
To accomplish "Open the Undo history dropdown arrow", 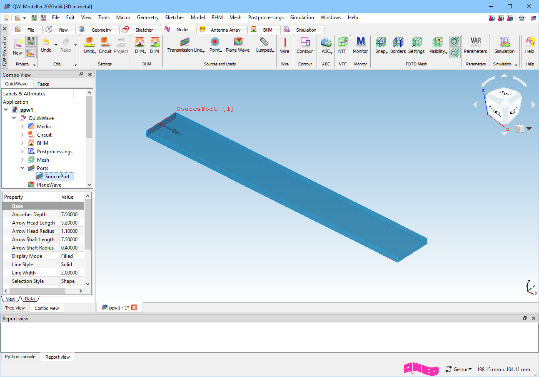I will [x=56, y=45].
